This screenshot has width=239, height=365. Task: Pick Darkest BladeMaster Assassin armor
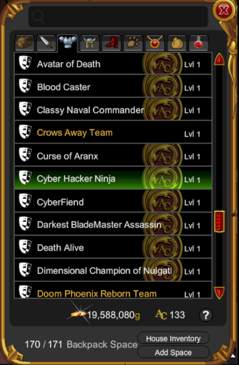[x=113, y=224]
